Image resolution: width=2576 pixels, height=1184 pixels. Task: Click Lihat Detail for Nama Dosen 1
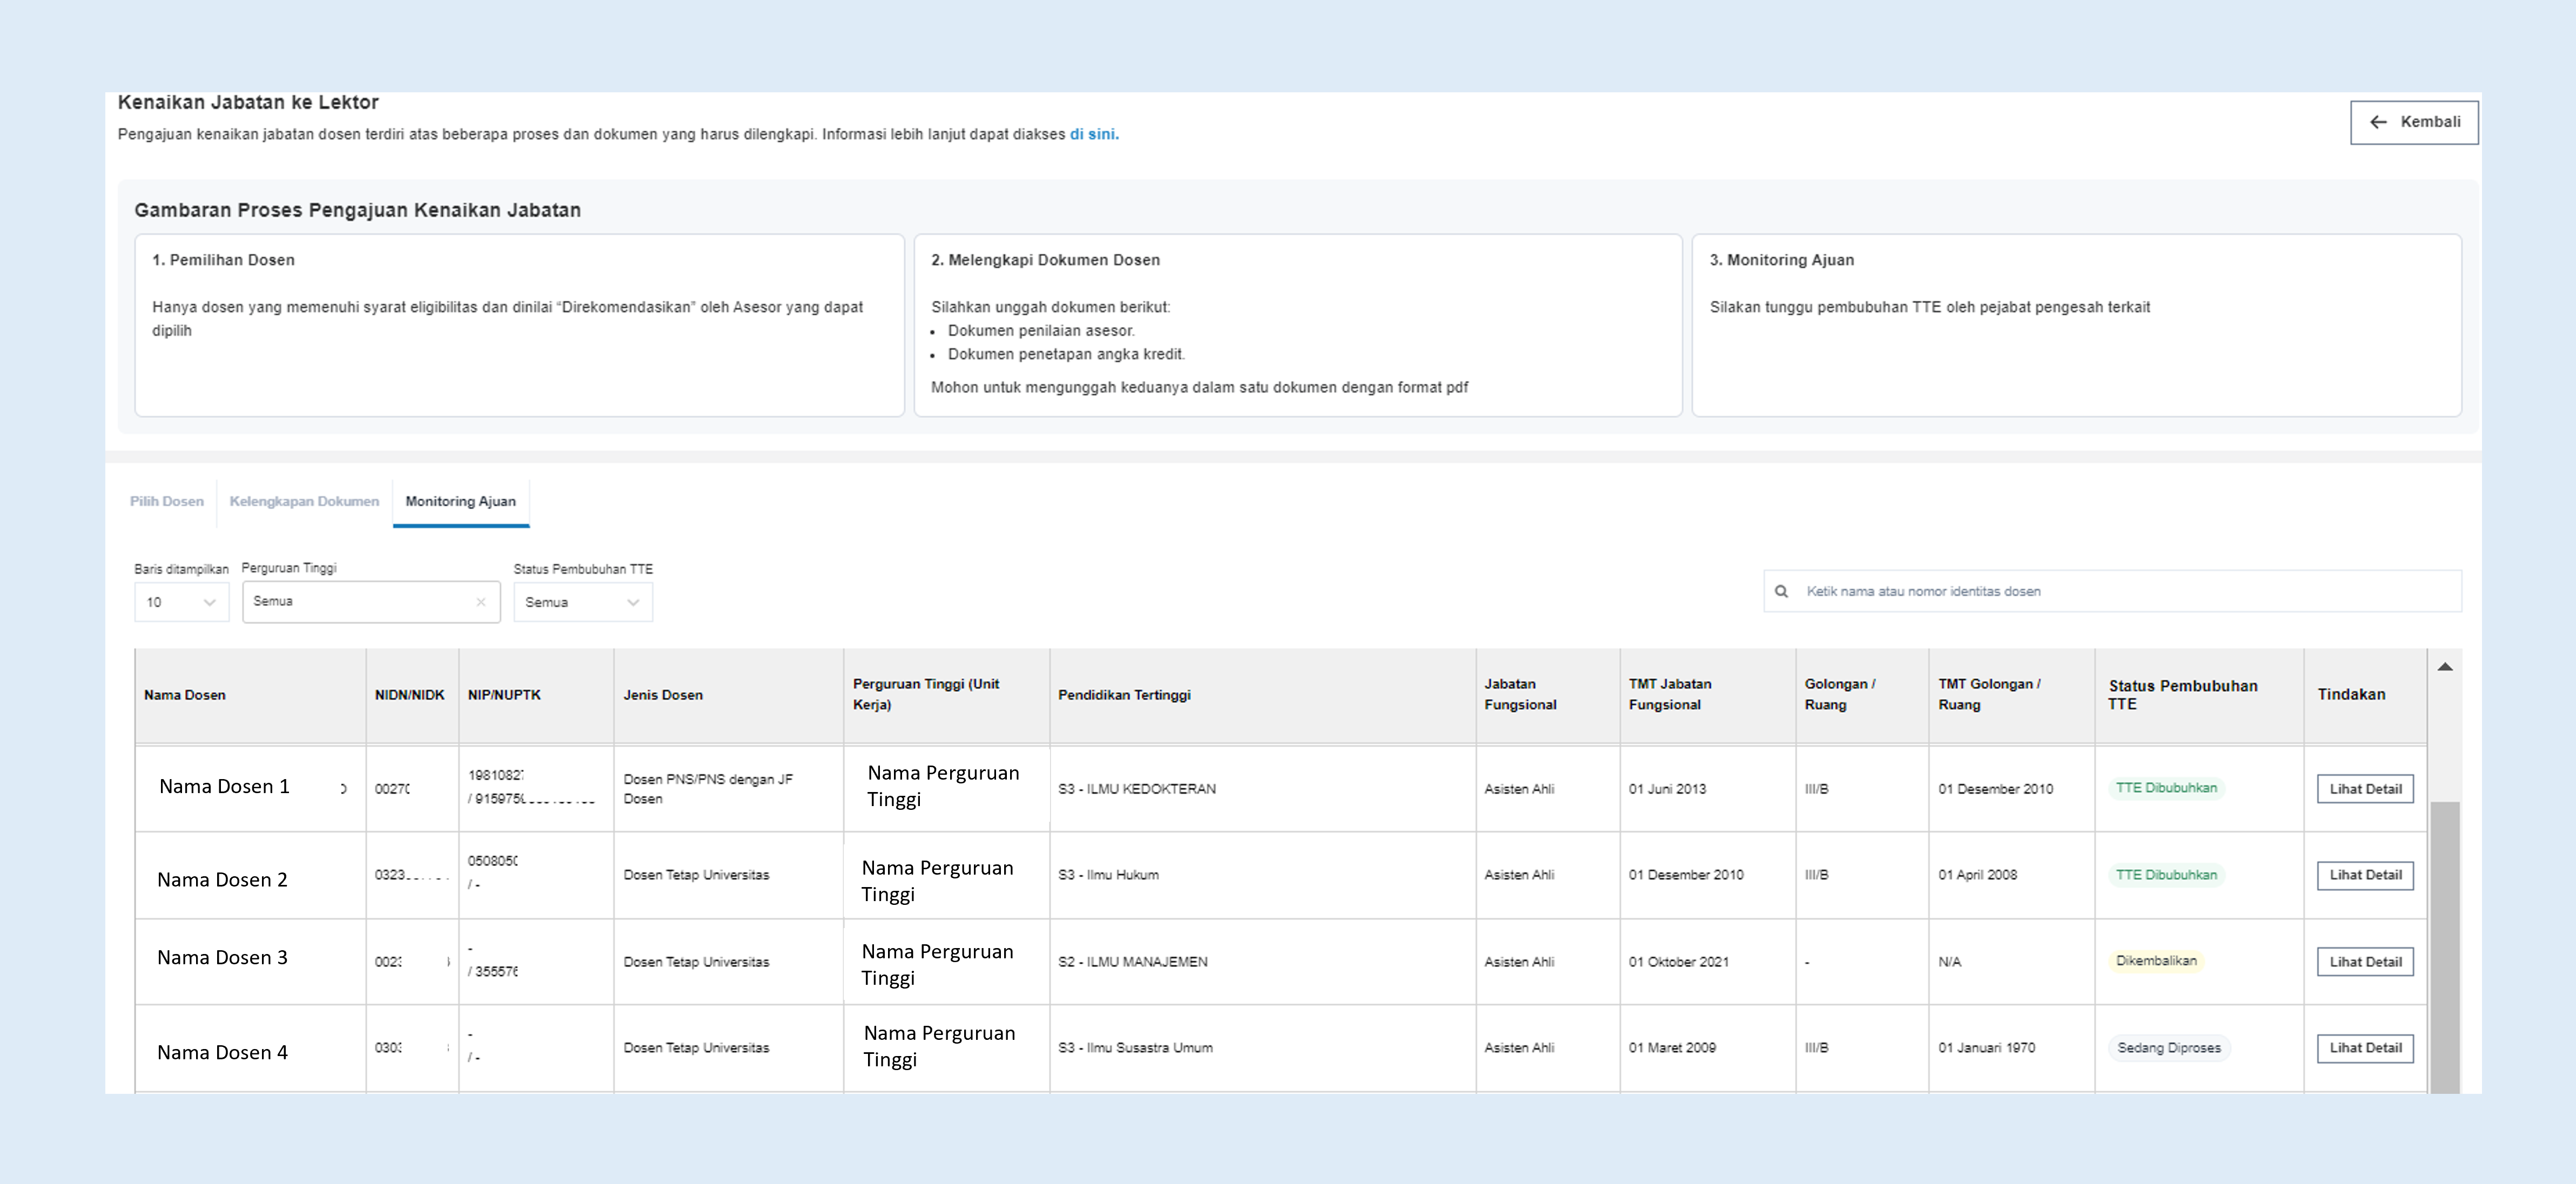coord(2365,788)
